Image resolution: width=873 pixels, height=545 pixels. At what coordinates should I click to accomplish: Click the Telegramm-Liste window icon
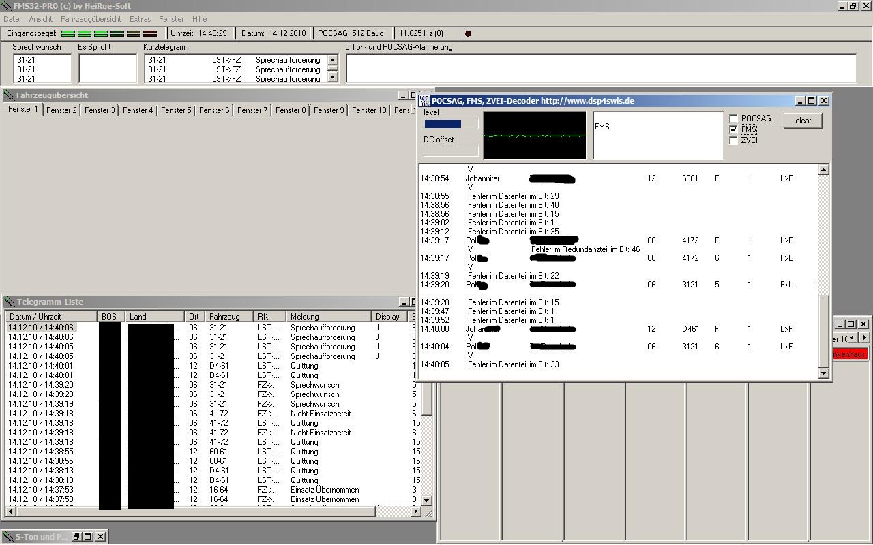pos(9,302)
